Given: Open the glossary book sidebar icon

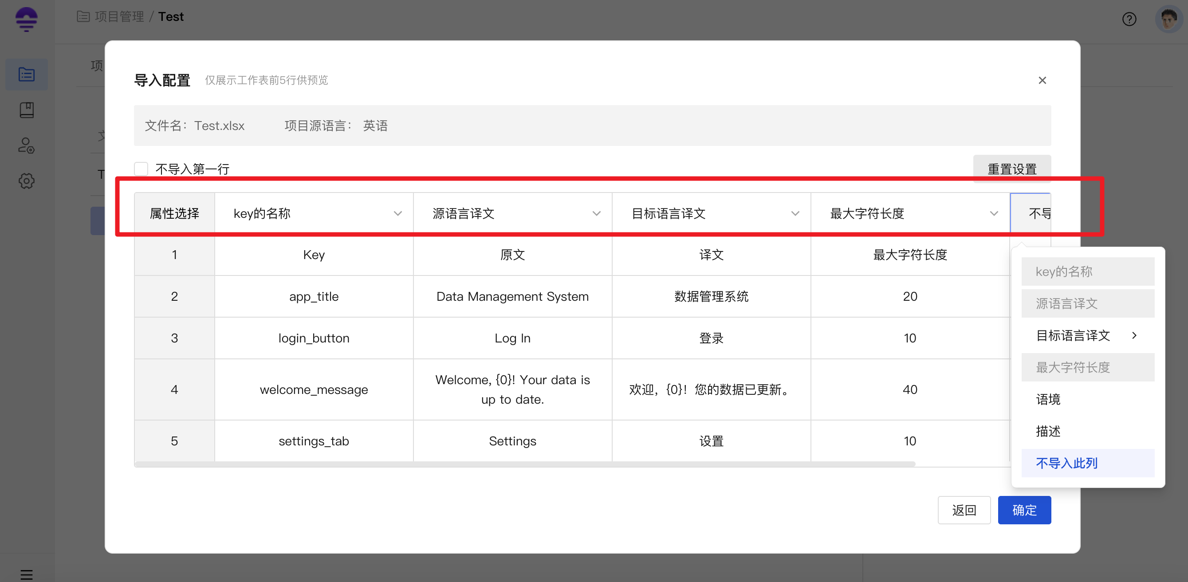Looking at the screenshot, I should pos(26,110).
